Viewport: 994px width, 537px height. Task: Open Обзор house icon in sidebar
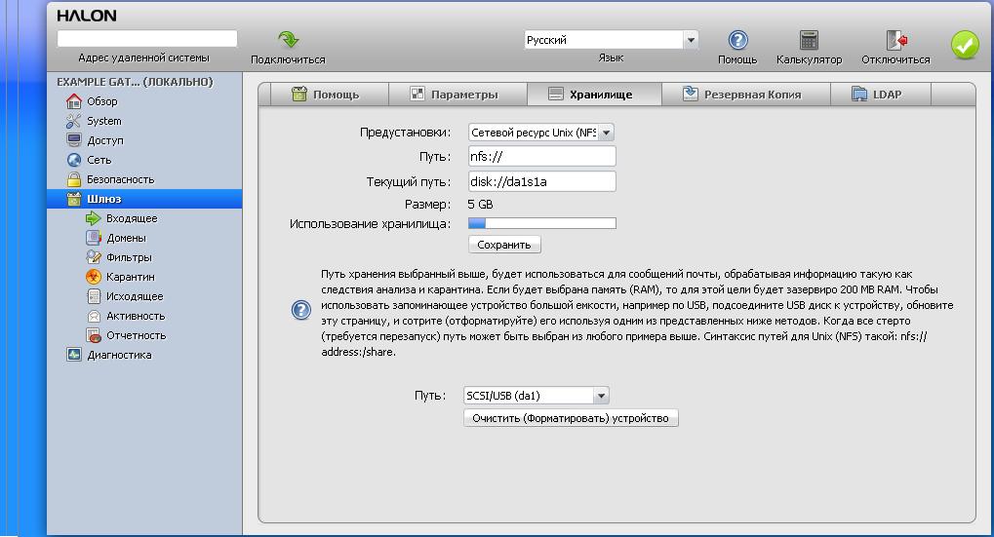click(x=74, y=101)
